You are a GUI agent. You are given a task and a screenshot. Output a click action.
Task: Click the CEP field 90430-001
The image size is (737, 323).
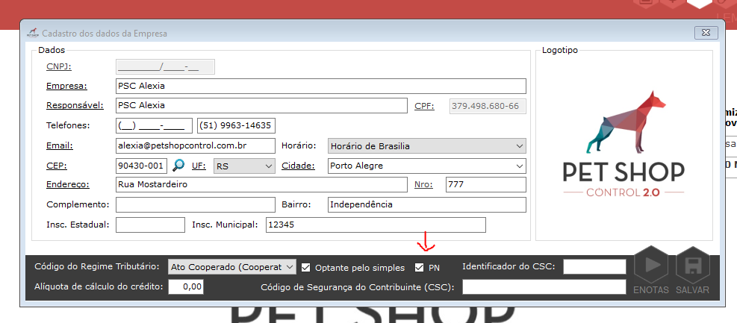pos(141,166)
